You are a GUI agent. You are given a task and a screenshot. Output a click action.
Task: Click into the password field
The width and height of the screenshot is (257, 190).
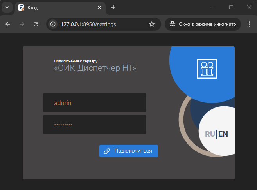94,125
